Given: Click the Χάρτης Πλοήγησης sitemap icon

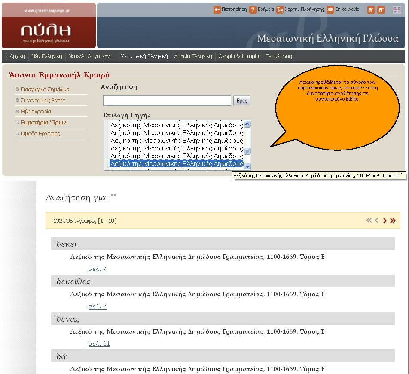Looking at the screenshot, I should tap(280, 10).
